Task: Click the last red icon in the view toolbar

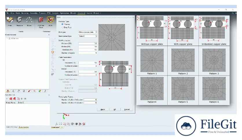Action: point(84,124)
